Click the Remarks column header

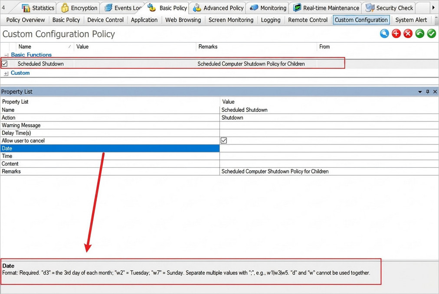pyautogui.click(x=256, y=46)
